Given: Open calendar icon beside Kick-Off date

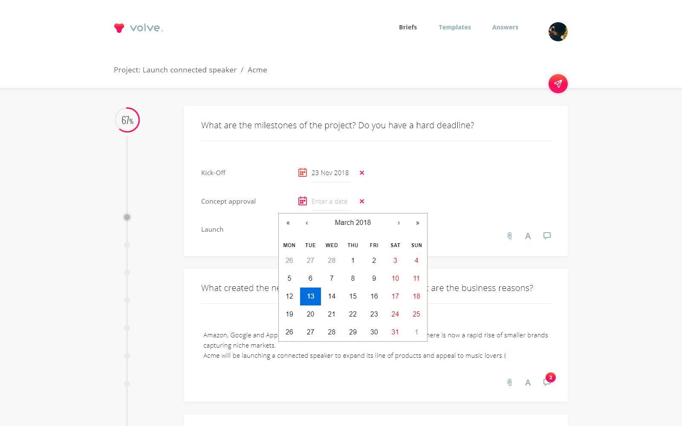Looking at the screenshot, I should (303, 173).
